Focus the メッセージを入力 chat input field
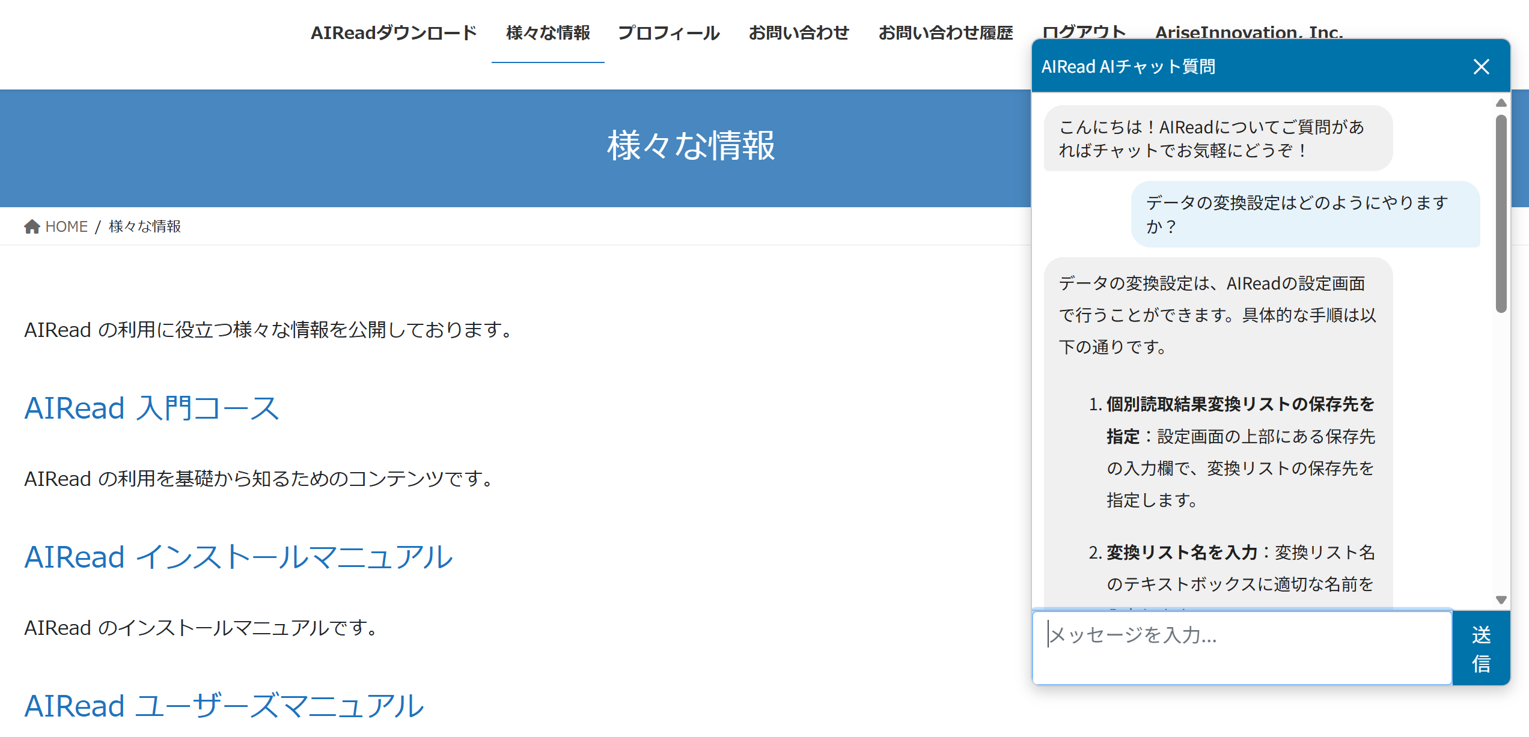This screenshot has height=737, width=1529. pos(1242,648)
